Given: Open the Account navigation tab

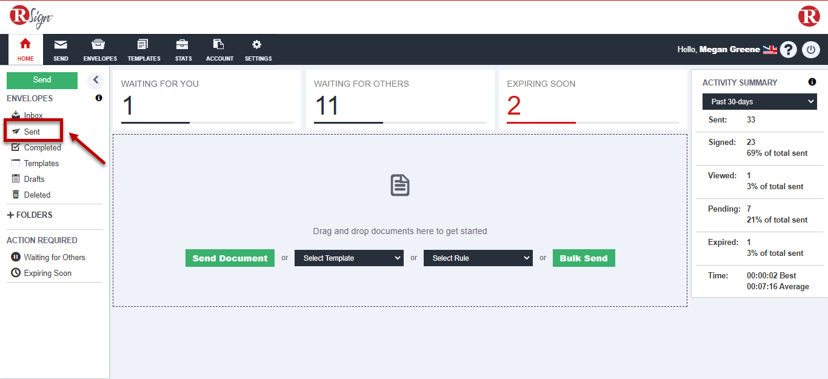Looking at the screenshot, I should coord(219,50).
